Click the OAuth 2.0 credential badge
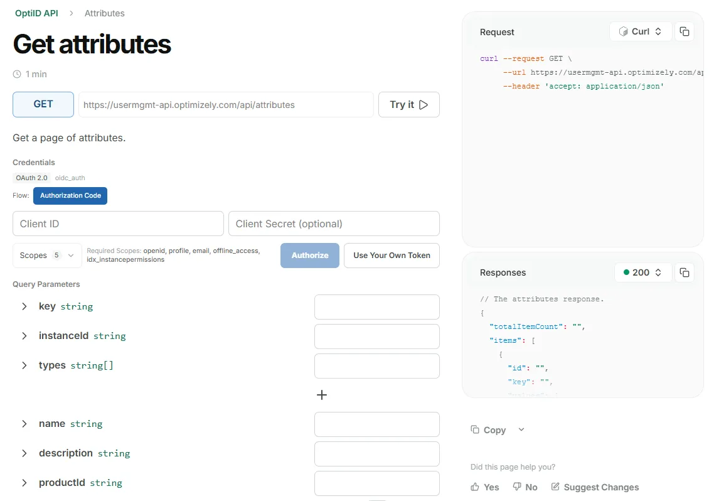 tap(31, 178)
